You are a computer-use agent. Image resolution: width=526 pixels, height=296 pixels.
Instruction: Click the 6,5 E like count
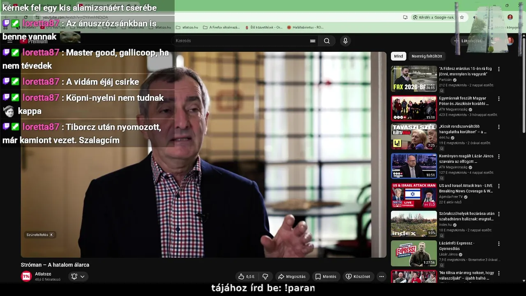250,277
